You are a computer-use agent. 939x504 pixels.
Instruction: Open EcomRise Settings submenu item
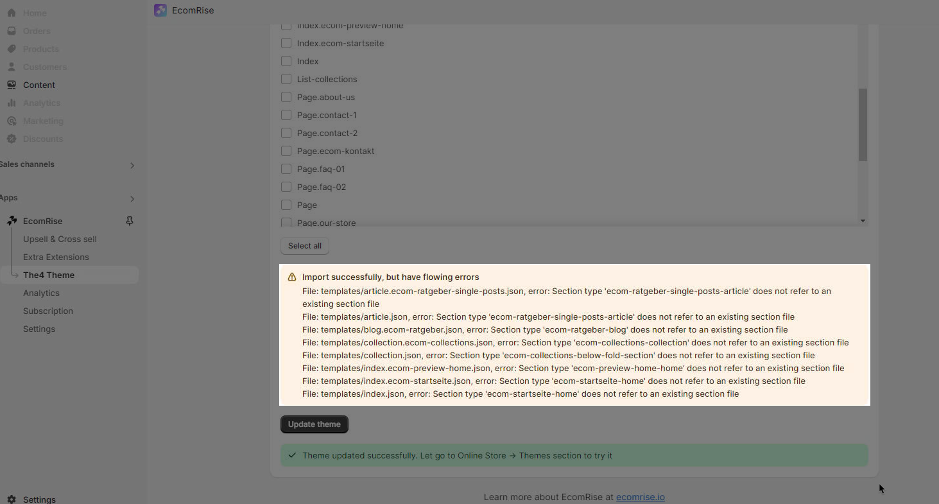click(x=39, y=329)
